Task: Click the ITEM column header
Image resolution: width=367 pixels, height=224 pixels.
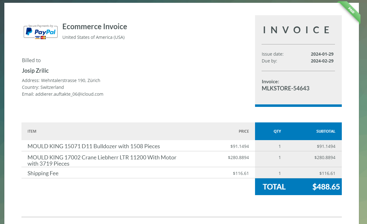Action: click(x=32, y=131)
